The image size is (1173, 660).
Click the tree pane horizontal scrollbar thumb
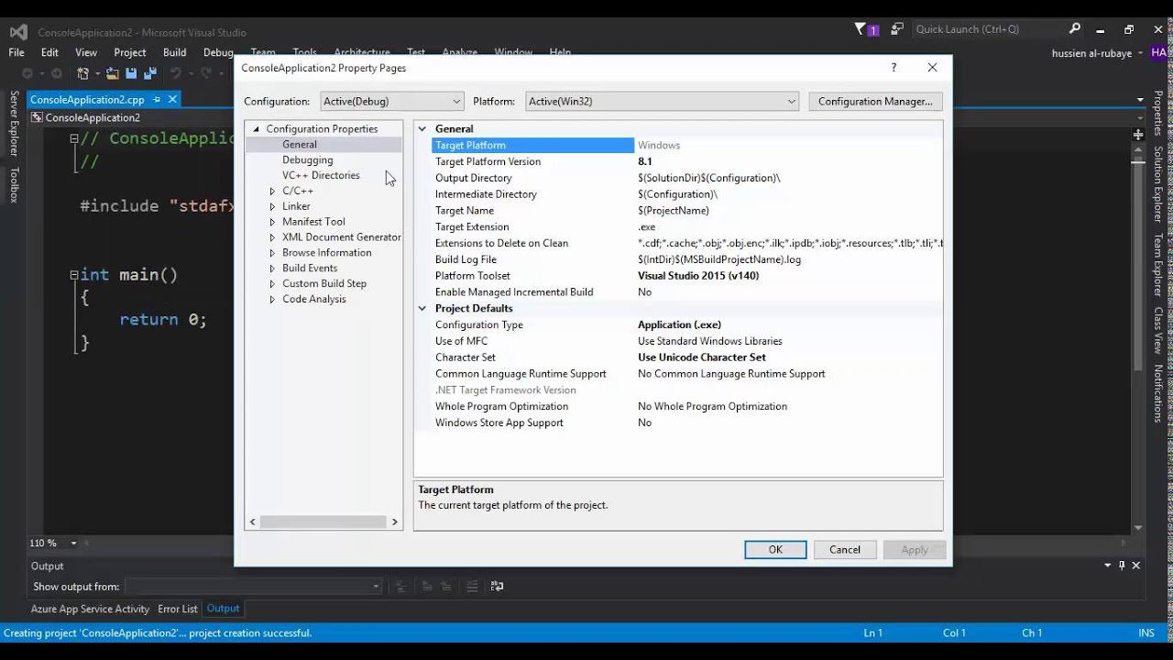[x=323, y=522]
